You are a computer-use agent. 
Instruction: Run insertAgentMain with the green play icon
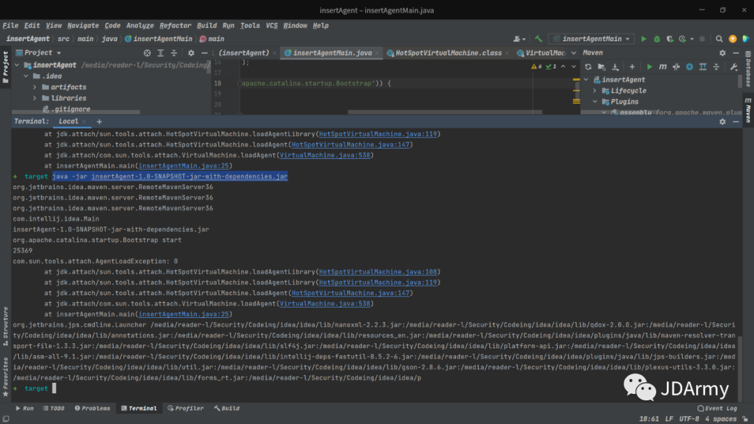tap(644, 39)
